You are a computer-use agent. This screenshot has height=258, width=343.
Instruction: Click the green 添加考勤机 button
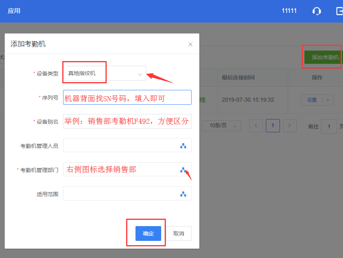tap(323, 57)
